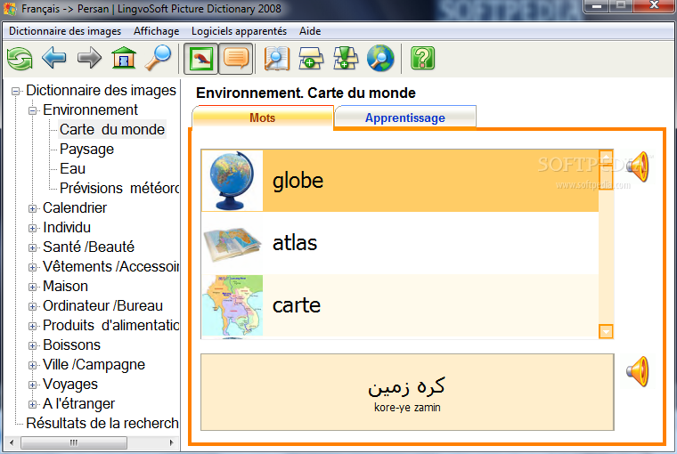This screenshot has width=677, height=454.
Task: Switch to the Mots tab
Action: [x=263, y=118]
